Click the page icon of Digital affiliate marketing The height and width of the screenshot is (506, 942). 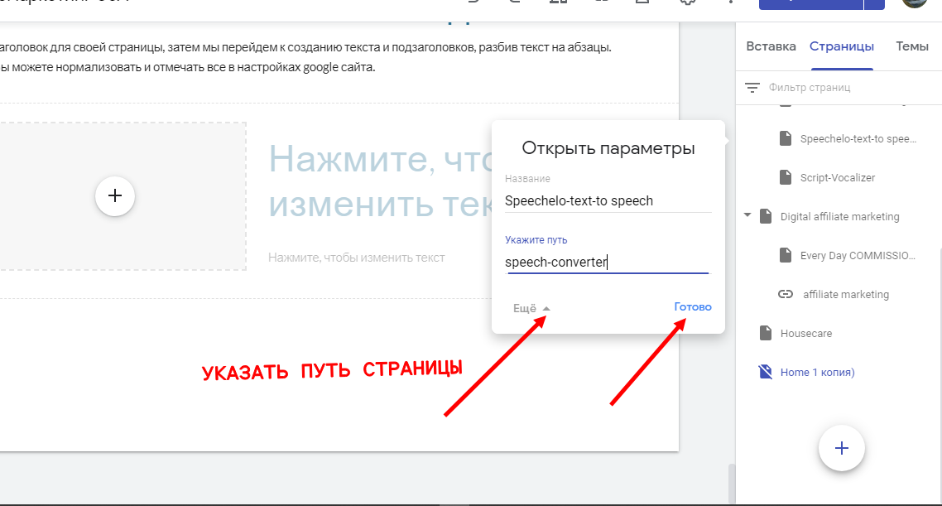tap(766, 216)
